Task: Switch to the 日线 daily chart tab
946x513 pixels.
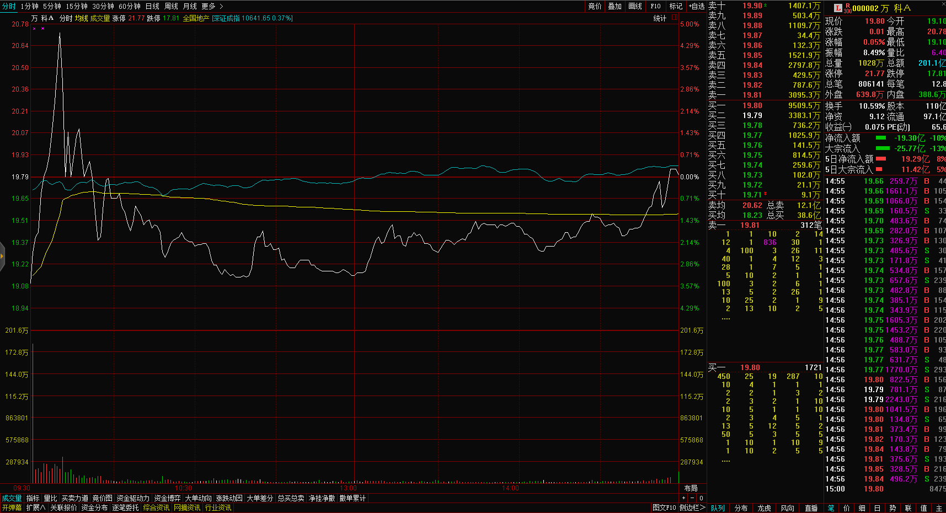Action: point(152,6)
